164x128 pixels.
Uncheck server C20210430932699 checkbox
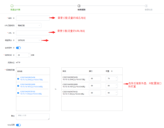click(18, 86)
